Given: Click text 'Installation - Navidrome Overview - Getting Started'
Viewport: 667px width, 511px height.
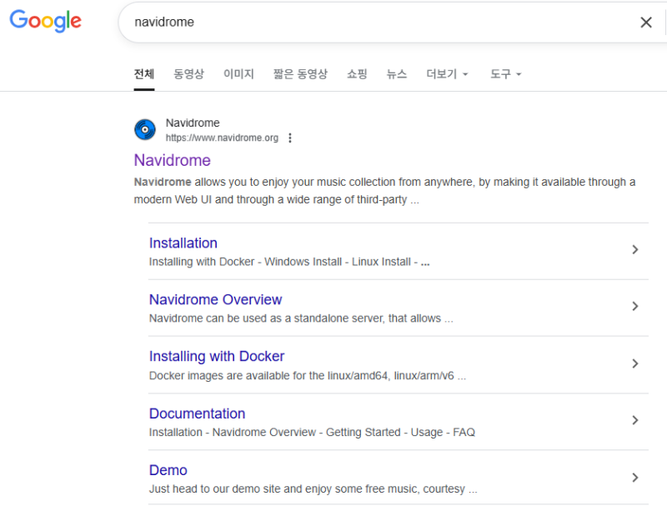Looking at the screenshot, I should 275,433.
